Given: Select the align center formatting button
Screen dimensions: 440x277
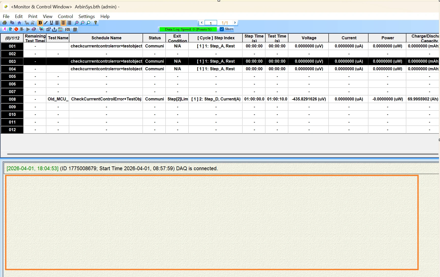Looking at the screenshot, I should (x=63, y=23).
